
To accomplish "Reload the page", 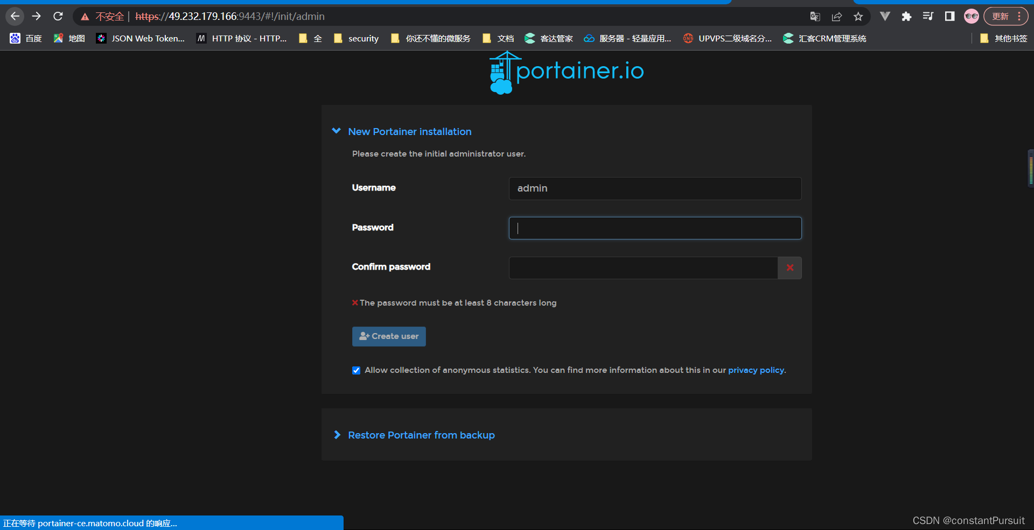I will [58, 16].
